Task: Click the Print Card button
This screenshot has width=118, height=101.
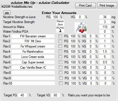Action: pos(85,5)
